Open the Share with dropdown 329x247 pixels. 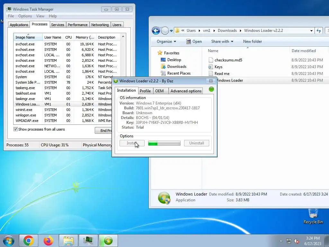[222, 41]
